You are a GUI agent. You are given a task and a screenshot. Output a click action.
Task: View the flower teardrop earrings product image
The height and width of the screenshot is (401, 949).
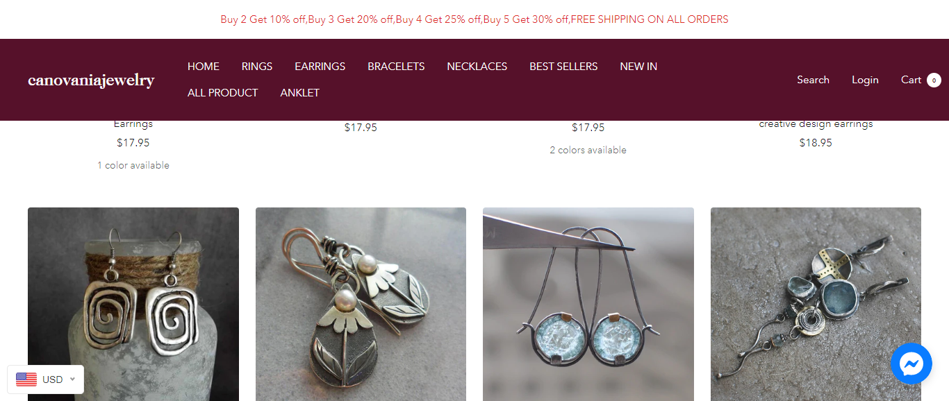pyautogui.click(x=361, y=304)
